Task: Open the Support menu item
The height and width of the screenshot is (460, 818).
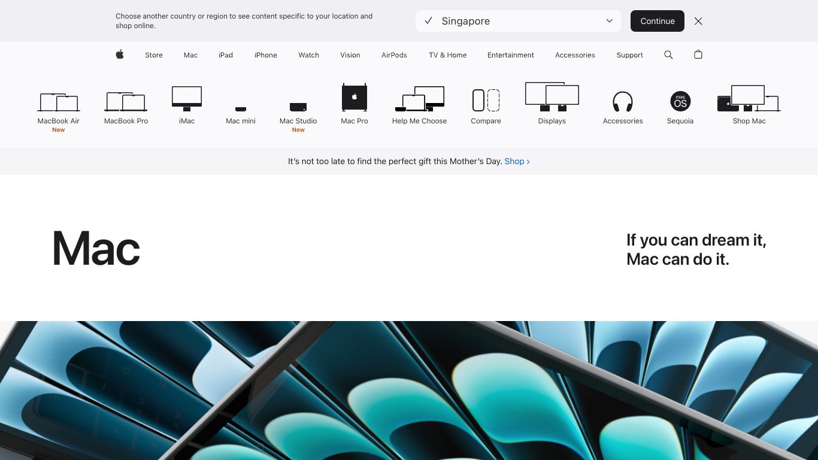Action: (x=630, y=55)
